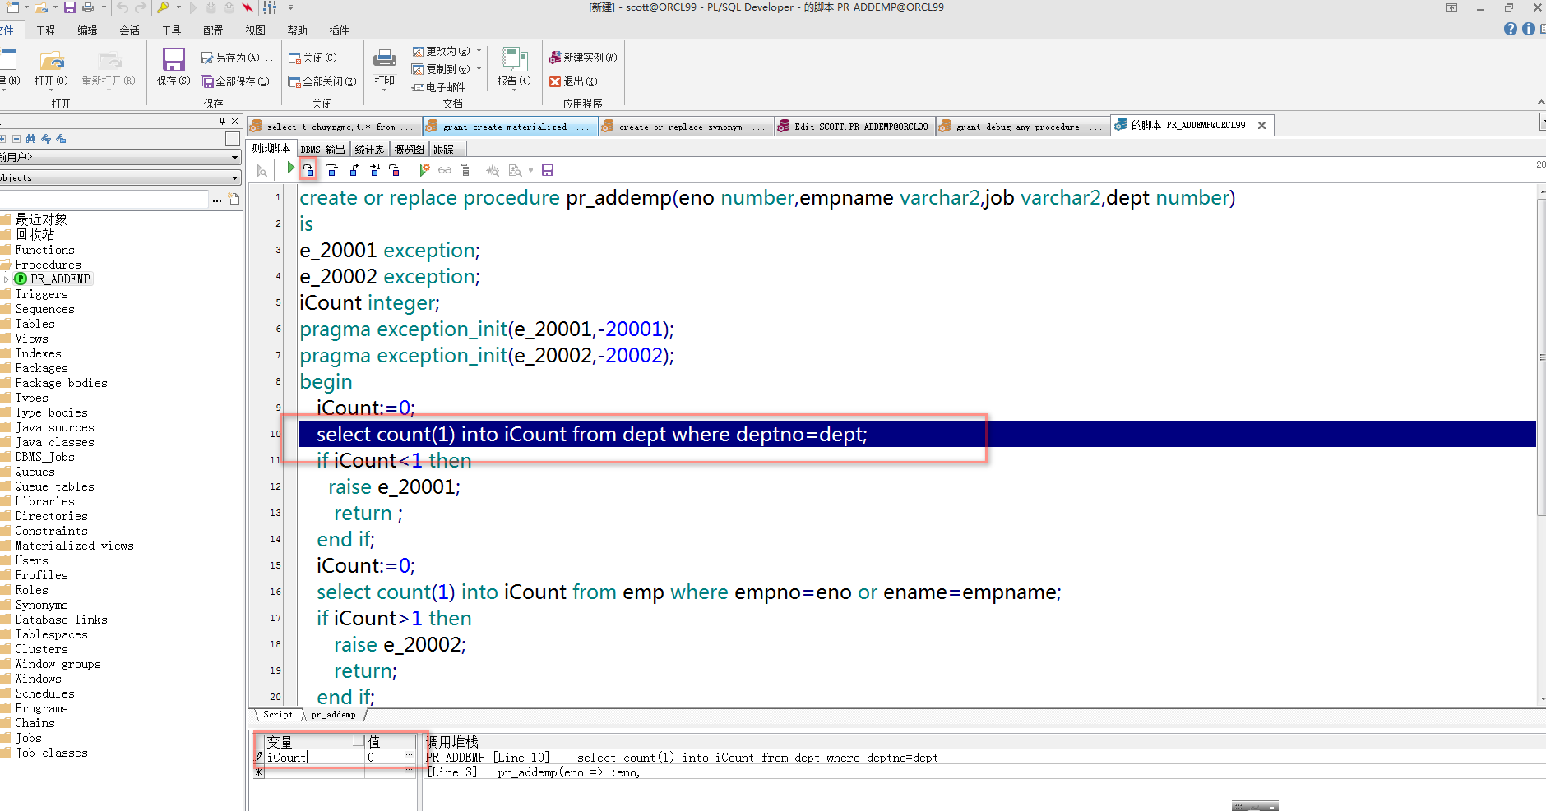The image size is (1546, 811).
Task: Switch to 'create or replace synonym' tab
Action: point(685,127)
